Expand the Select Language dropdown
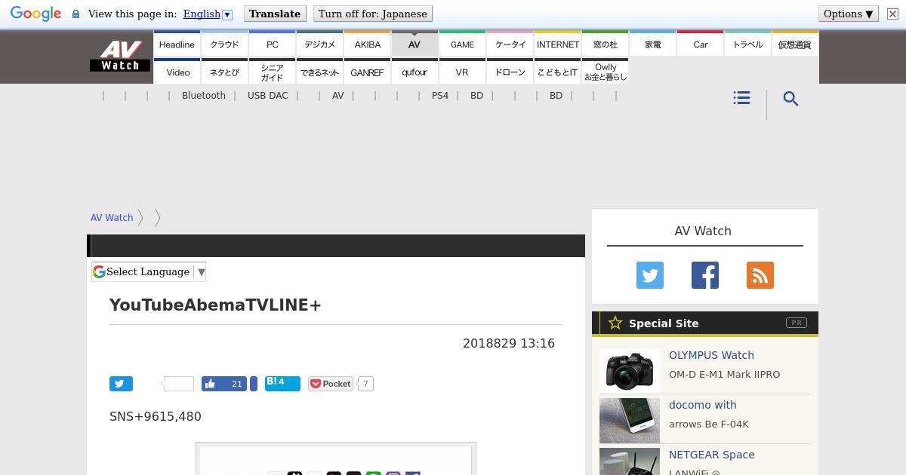The width and height of the screenshot is (906, 475). [149, 271]
